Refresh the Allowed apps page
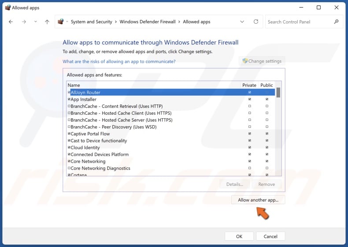Image resolution: width=348 pixels, height=247 pixels. 256,22
